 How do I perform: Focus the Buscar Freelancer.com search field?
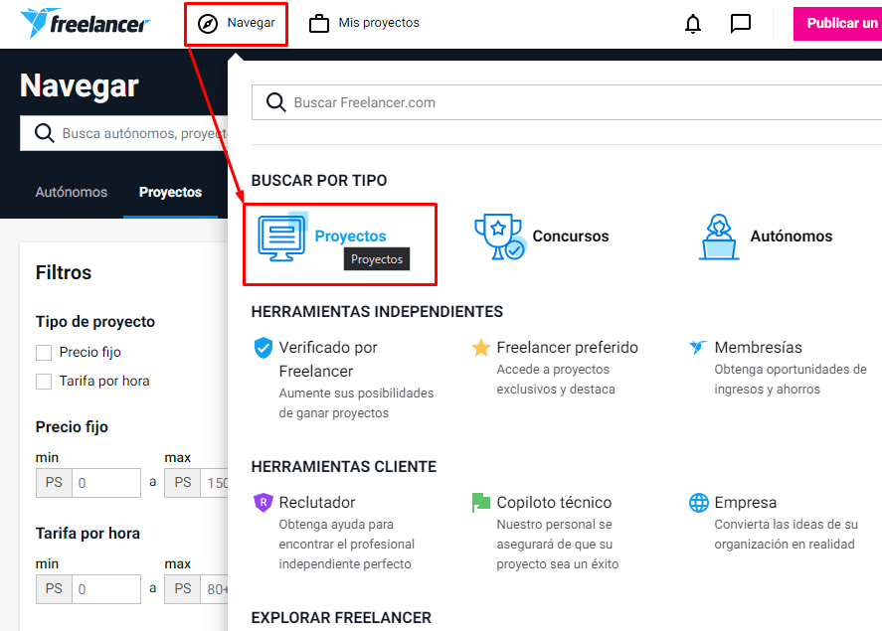point(567,102)
